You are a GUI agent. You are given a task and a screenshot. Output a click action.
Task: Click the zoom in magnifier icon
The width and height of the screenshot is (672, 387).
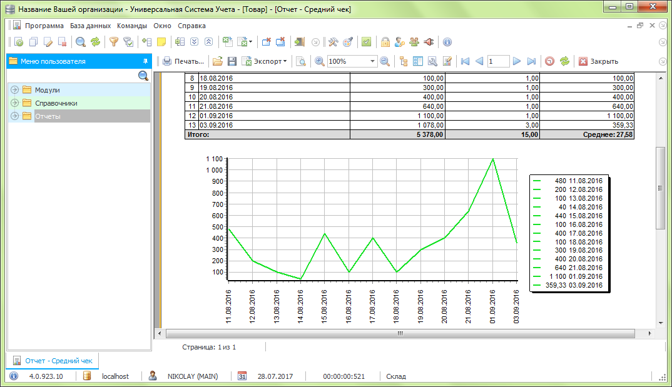pos(319,61)
